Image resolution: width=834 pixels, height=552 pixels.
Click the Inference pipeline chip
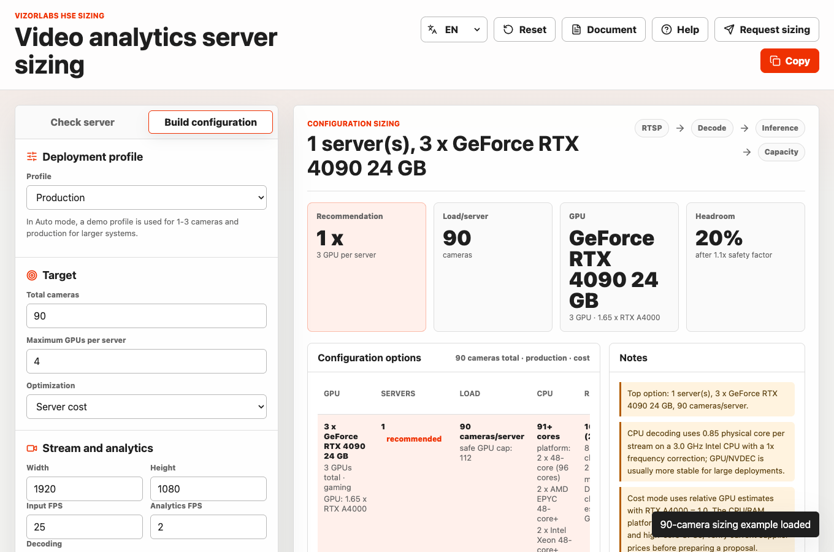pyautogui.click(x=780, y=128)
